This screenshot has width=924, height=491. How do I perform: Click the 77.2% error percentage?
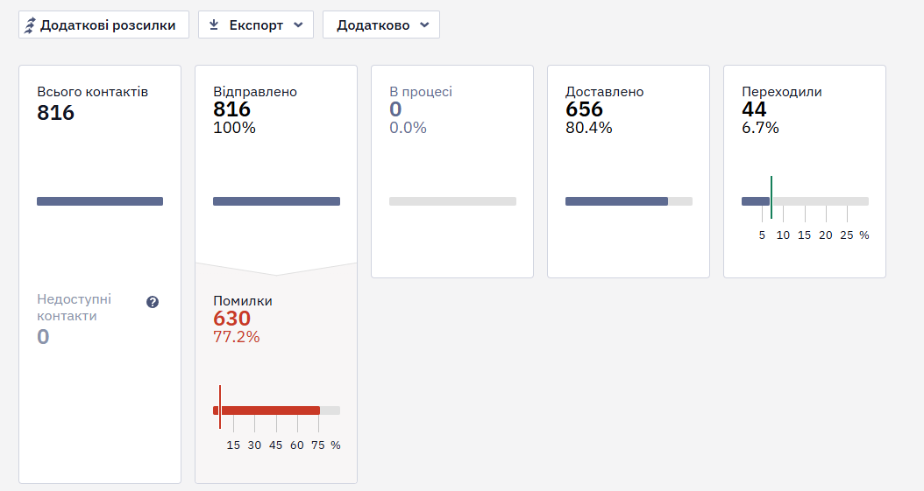coord(237,337)
